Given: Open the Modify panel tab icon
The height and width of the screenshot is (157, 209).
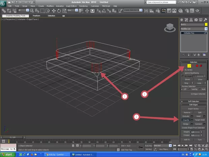Looking at the screenshot, I should (x=186, y=20).
